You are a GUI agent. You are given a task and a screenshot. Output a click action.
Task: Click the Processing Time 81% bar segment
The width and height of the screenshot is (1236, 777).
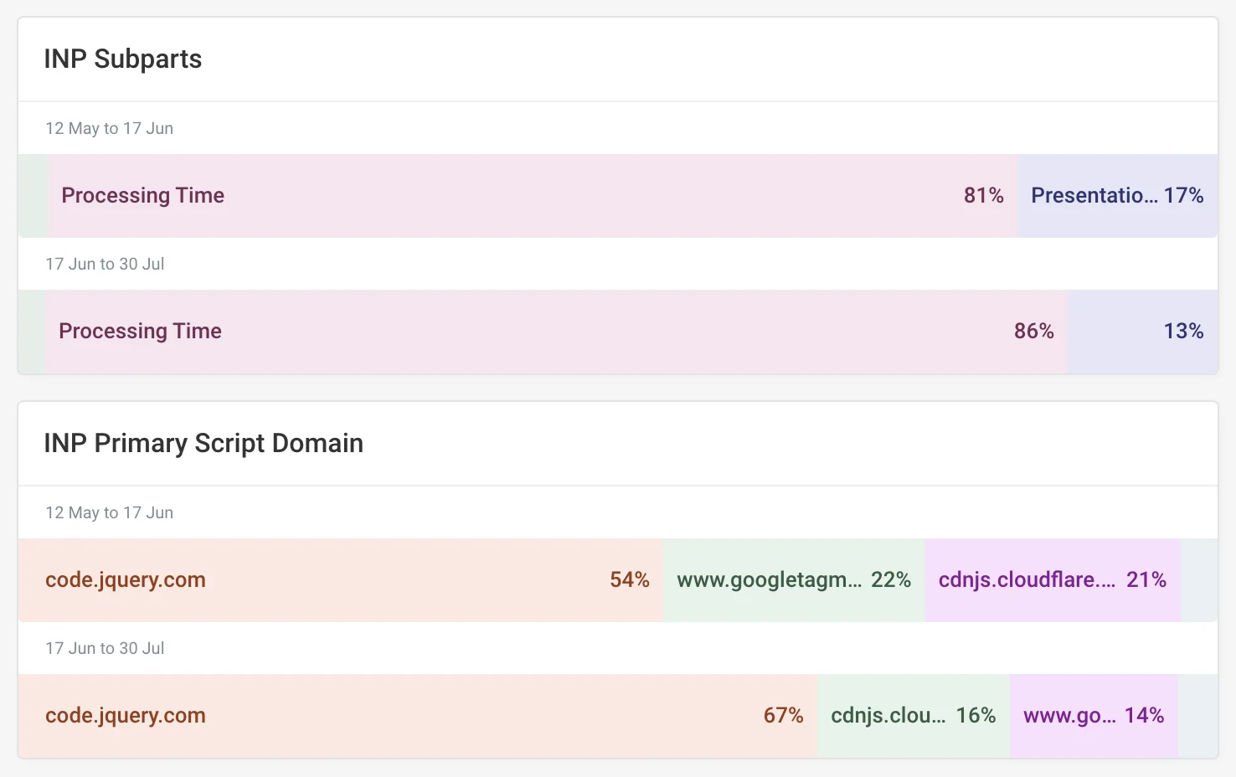coord(533,196)
